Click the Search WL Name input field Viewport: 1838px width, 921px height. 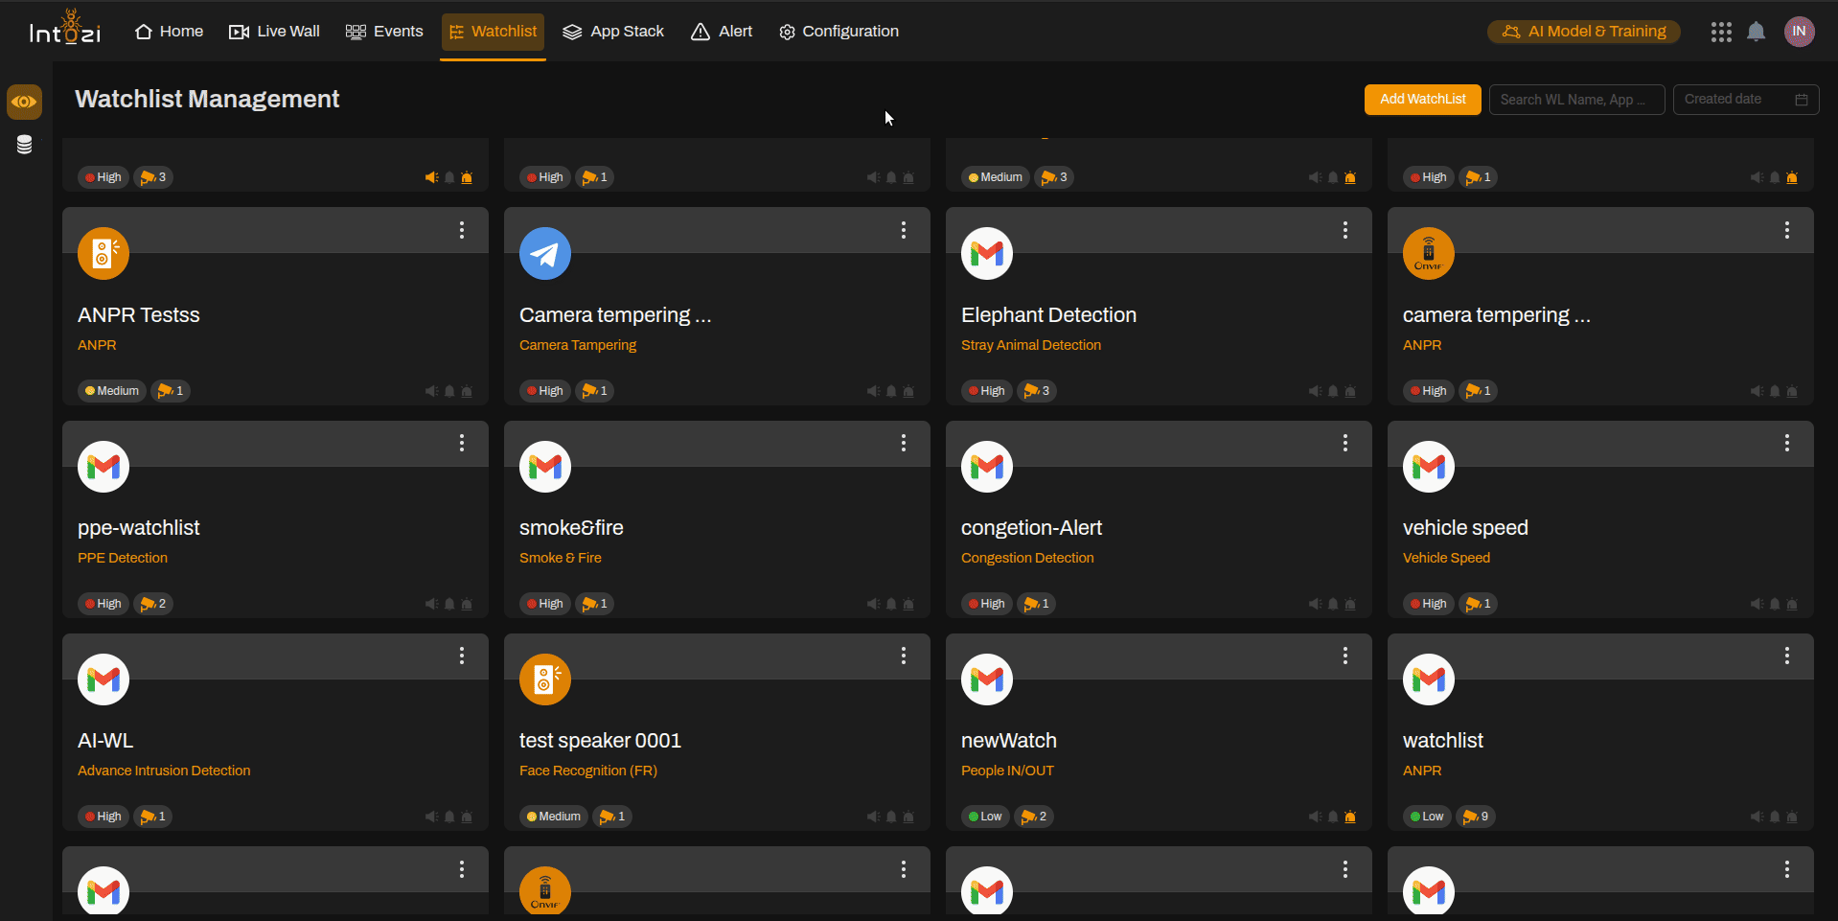(1575, 99)
